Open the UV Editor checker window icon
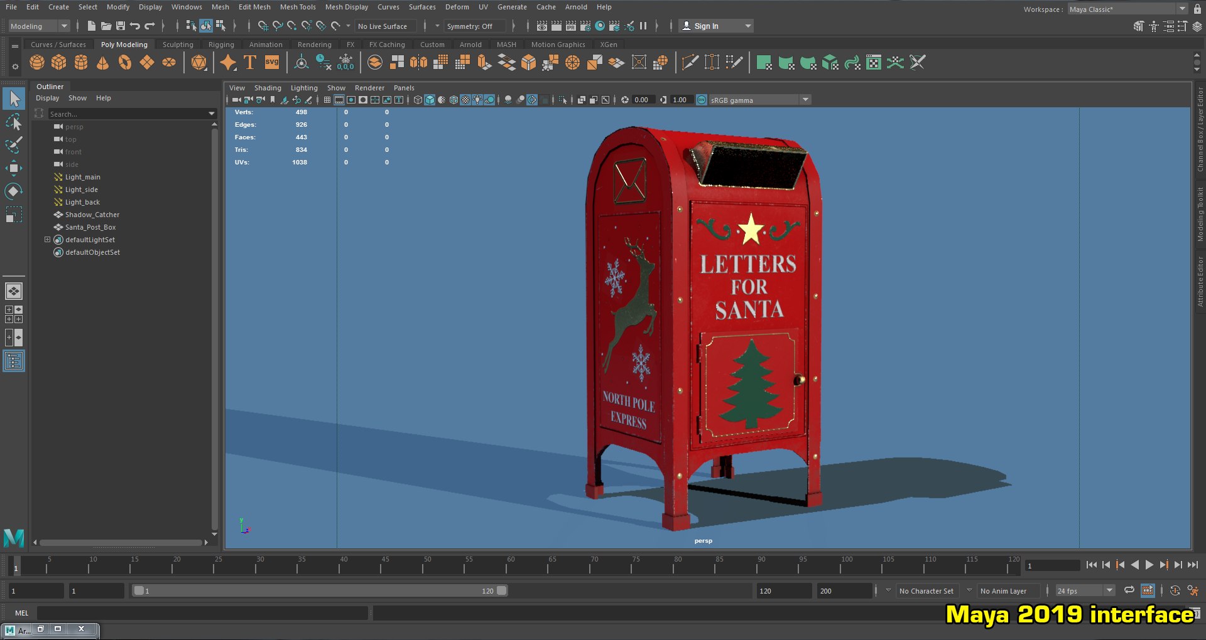Viewport: 1206px width, 640px height. 874,62
